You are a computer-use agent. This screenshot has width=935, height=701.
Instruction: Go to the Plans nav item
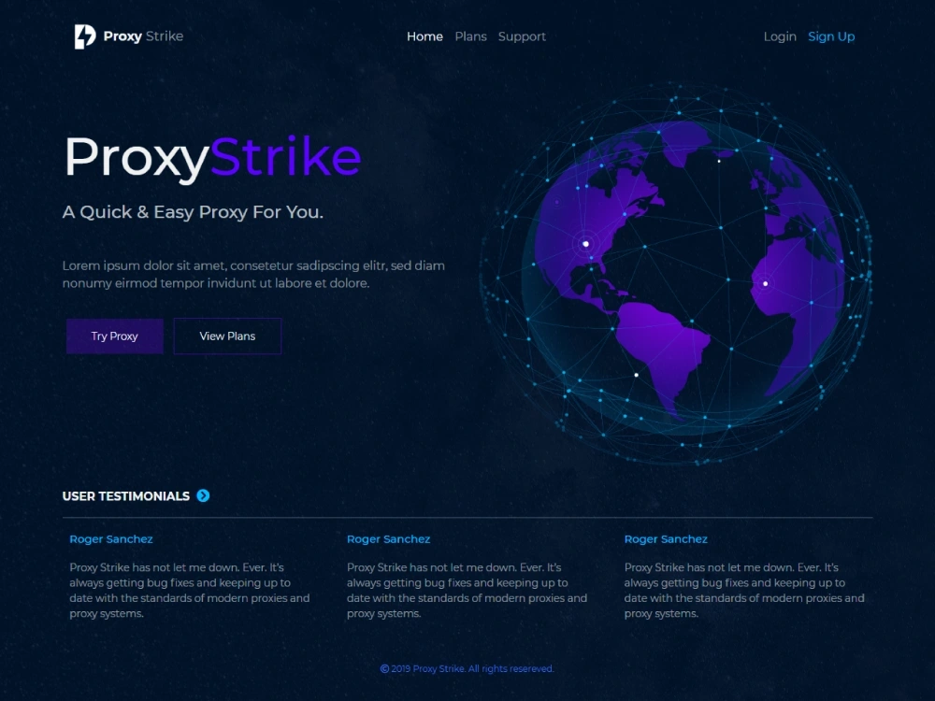coord(470,36)
